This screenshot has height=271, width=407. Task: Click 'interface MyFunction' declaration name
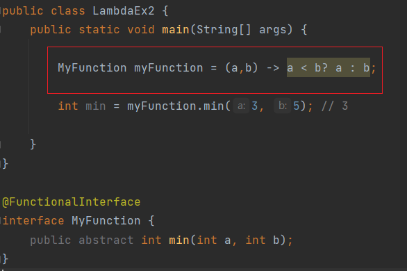point(106,221)
